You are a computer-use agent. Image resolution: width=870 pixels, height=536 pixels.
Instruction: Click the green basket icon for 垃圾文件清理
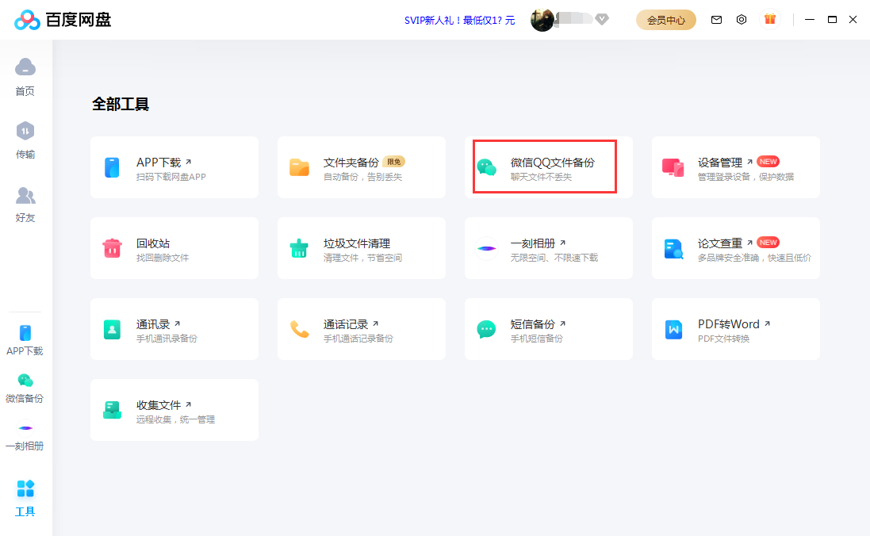(x=299, y=248)
